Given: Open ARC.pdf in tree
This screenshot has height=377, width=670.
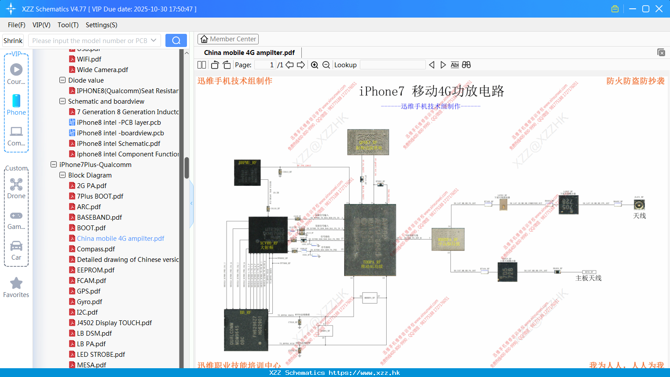Looking at the screenshot, I should pos(89,207).
